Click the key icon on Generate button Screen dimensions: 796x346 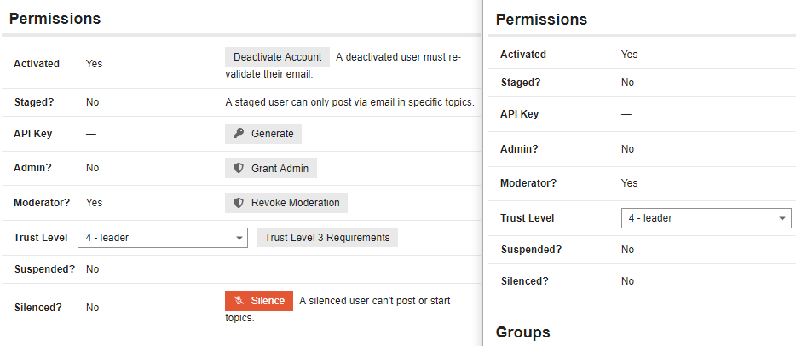(238, 134)
